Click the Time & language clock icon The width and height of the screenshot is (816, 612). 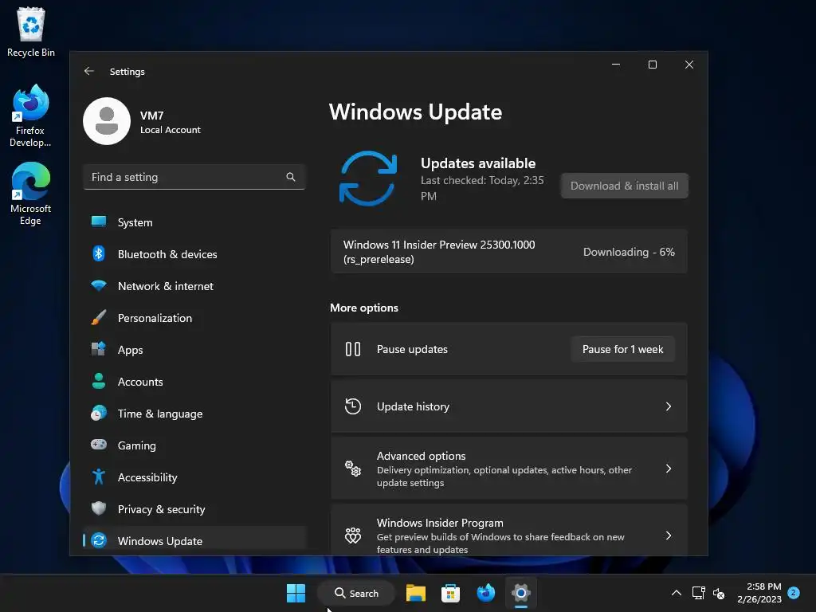[x=98, y=413]
